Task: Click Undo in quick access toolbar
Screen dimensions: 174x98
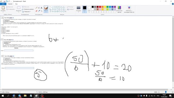Action: pyautogui.click(x=7, y=1)
